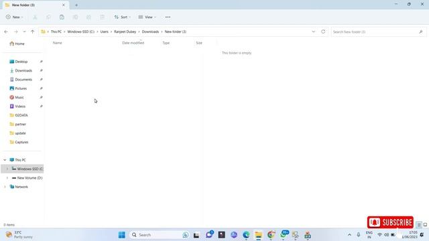Click the microphone tray icon
429x241 pixels.
click(x=359, y=235)
